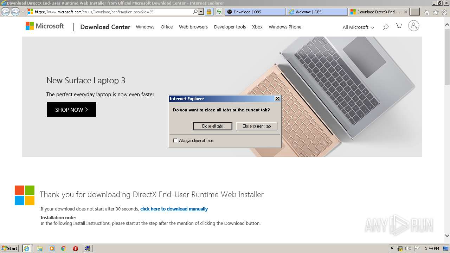This screenshot has width=450, height=253.
Task: Open the address bar search magnifier
Action: [x=195, y=12]
